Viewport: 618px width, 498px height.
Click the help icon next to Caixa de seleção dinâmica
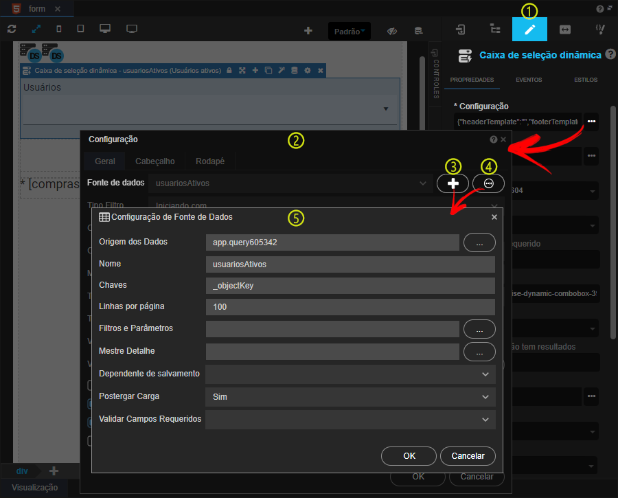click(610, 54)
